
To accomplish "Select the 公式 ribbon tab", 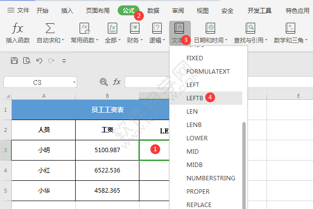I will 129,10.
